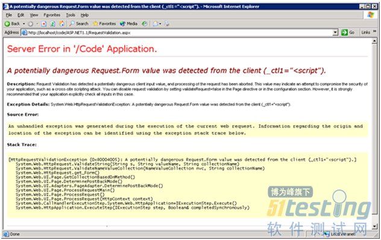Click the Source Error label

23,114
